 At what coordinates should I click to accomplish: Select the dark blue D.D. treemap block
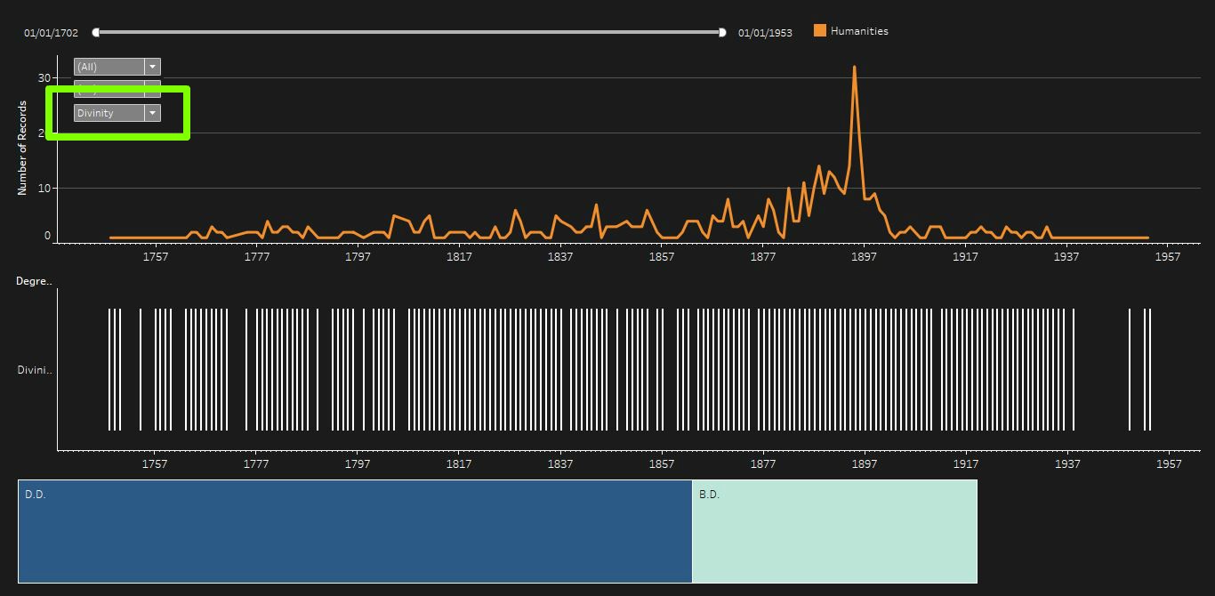point(355,531)
